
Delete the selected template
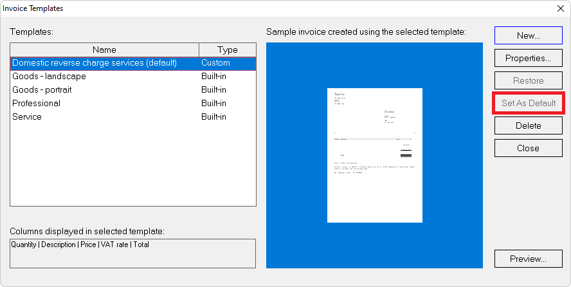tap(528, 125)
